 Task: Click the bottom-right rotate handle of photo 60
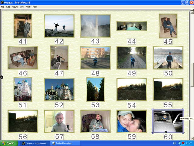183,133
